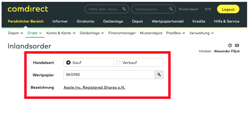This screenshot has height=114, width=250.
Task: Expand the Verwaltung dropdown
Action: 201,33
